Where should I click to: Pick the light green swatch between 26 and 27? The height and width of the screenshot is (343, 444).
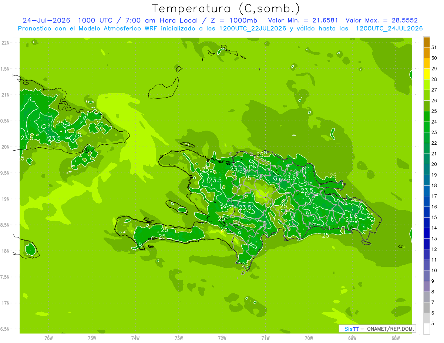[x=427, y=95]
